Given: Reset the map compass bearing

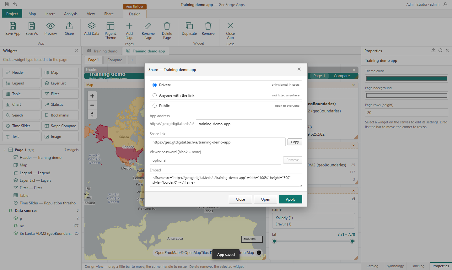Looking at the screenshot, I should tap(92, 114).
